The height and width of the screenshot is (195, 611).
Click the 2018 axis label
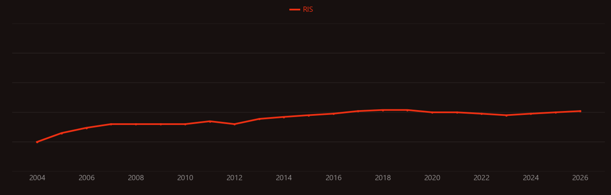(383, 178)
